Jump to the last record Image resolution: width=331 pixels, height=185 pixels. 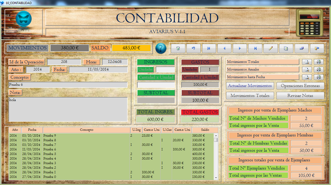255,48
